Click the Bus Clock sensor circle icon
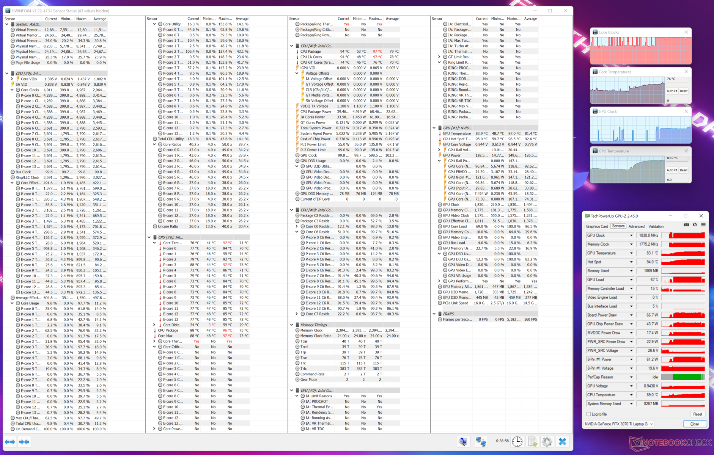Viewport: 714px width, 455px height. coord(13,172)
